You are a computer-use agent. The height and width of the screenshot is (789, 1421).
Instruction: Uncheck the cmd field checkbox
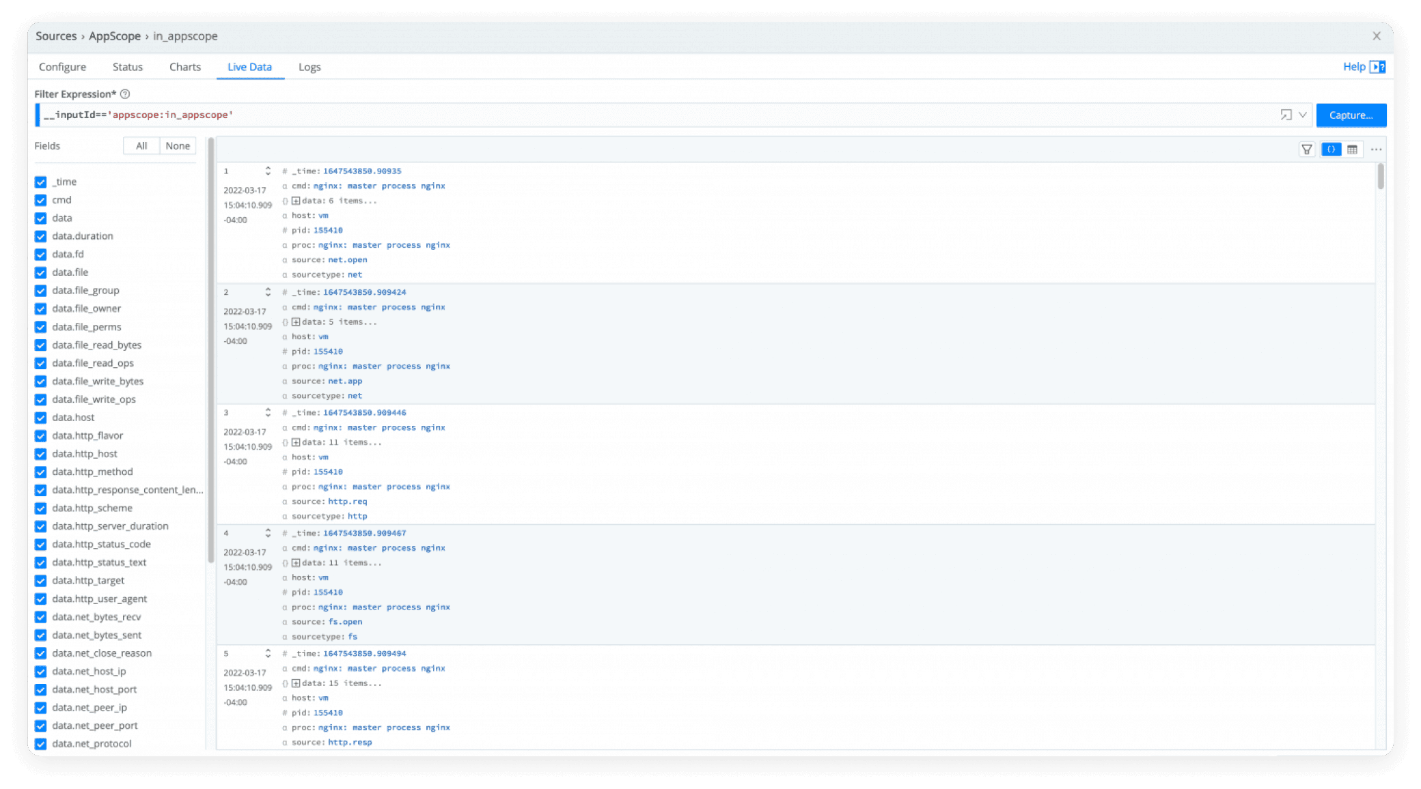41,200
